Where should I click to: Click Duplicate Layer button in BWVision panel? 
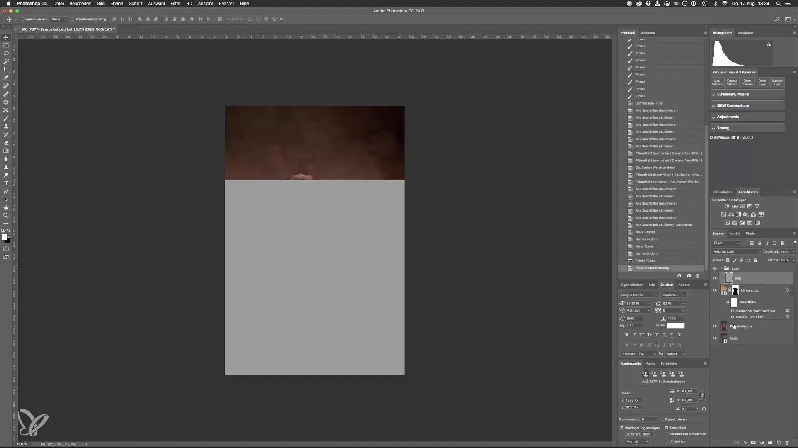(x=777, y=83)
